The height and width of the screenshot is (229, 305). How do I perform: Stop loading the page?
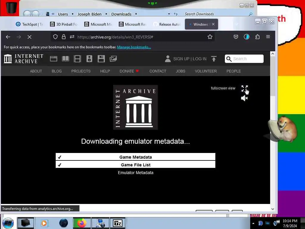click(29, 37)
